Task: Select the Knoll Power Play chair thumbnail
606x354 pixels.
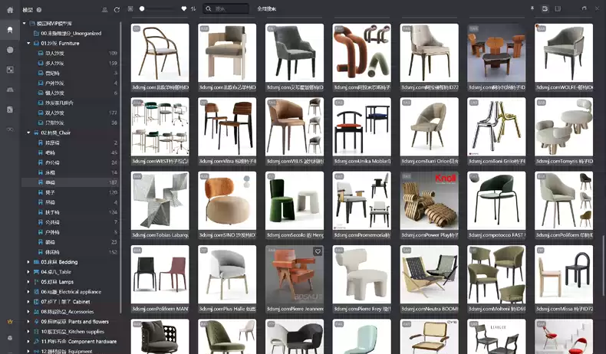Action: [429, 201]
